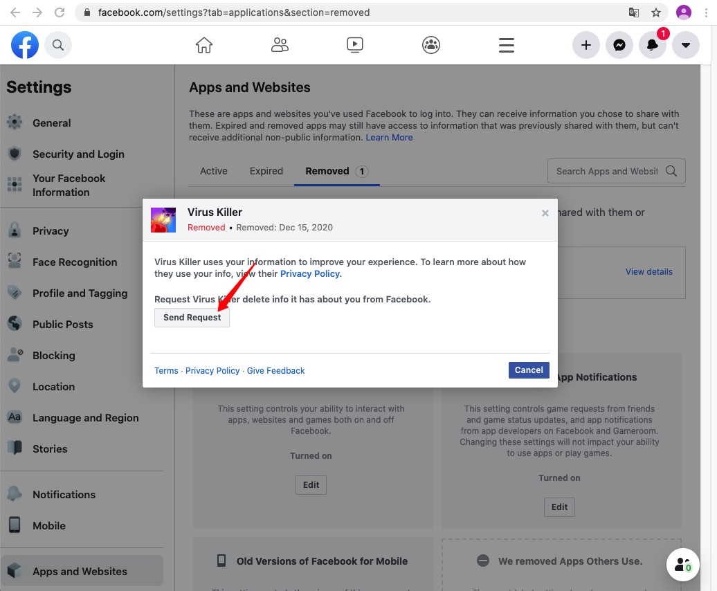Viewport: 717px width, 591px height.
Task: Reload the page in browser
Action: tap(60, 12)
